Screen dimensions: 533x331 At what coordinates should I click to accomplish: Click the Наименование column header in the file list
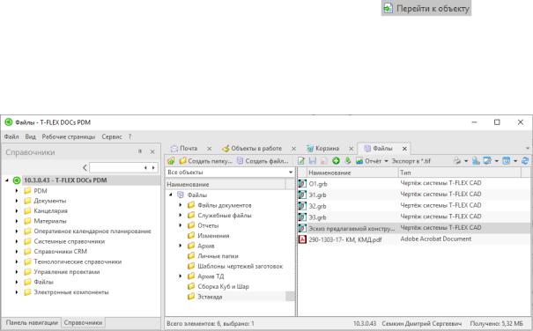[x=352, y=173]
